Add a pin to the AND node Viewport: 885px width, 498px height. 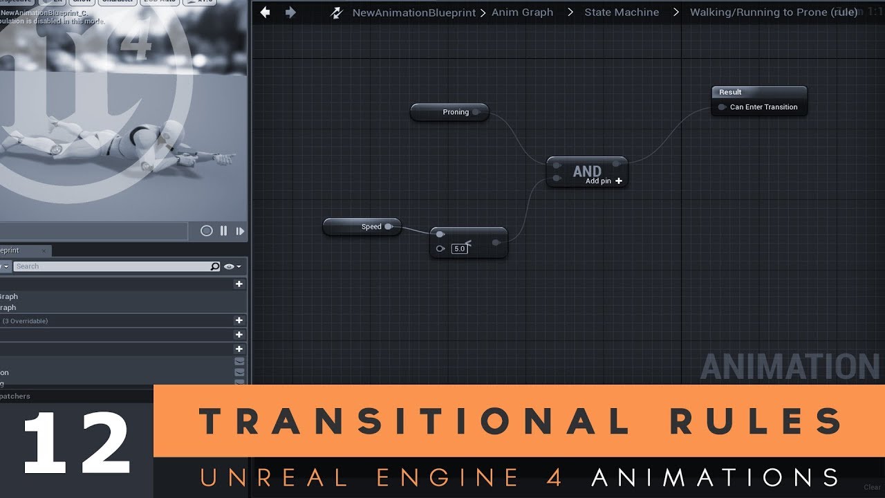click(604, 181)
